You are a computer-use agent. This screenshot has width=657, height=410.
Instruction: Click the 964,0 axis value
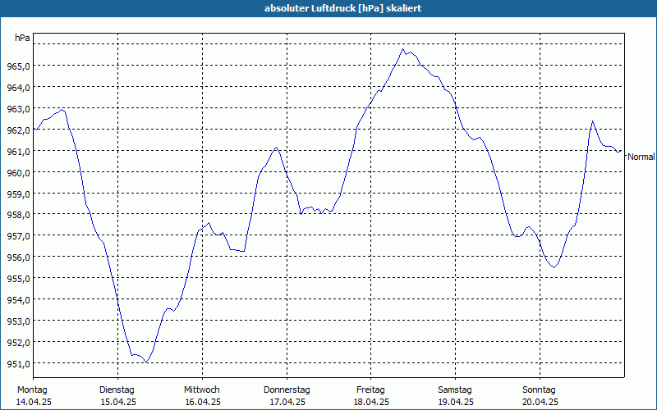(x=18, y=88)
